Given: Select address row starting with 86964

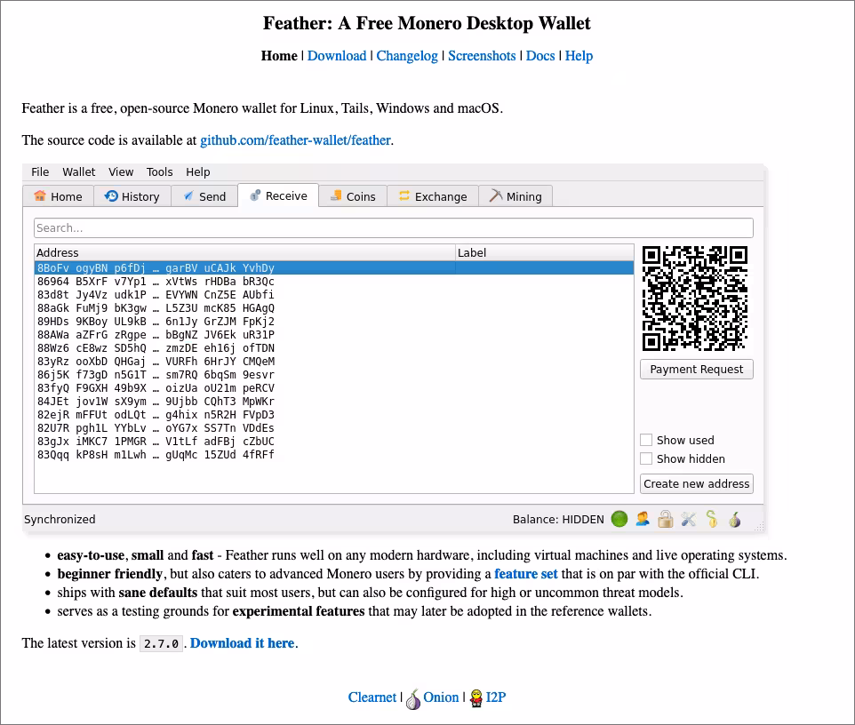Looking at the screenshot, I should point(333,282).
